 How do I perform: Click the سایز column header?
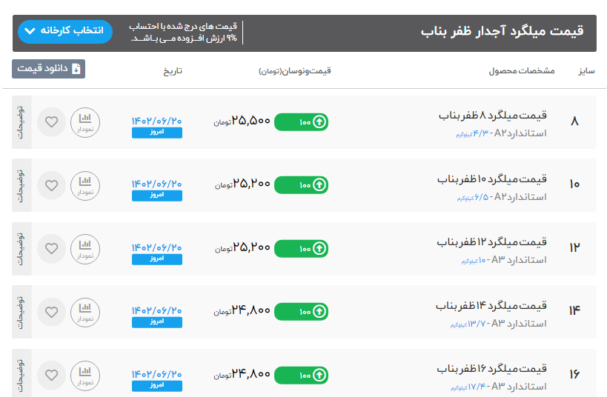[x=586, y=72]
